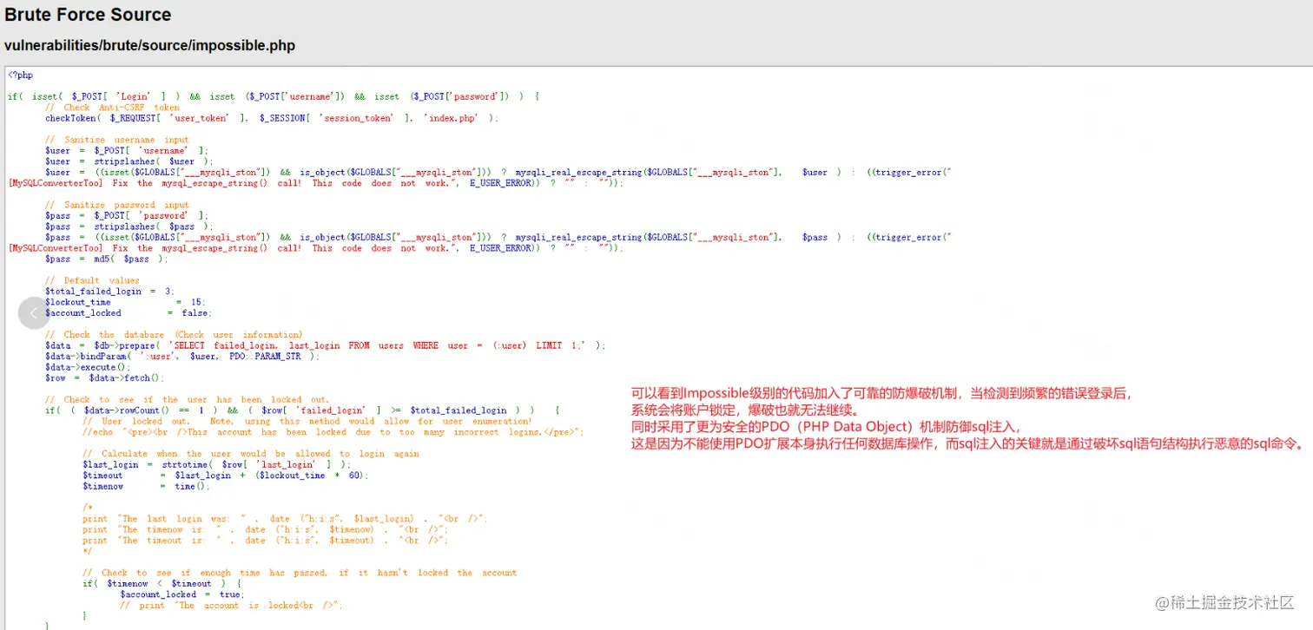The image size is (1313, 630).
Task: Click the isset $_POST 'Login' if statement line
Action: [x=274, y=96]
